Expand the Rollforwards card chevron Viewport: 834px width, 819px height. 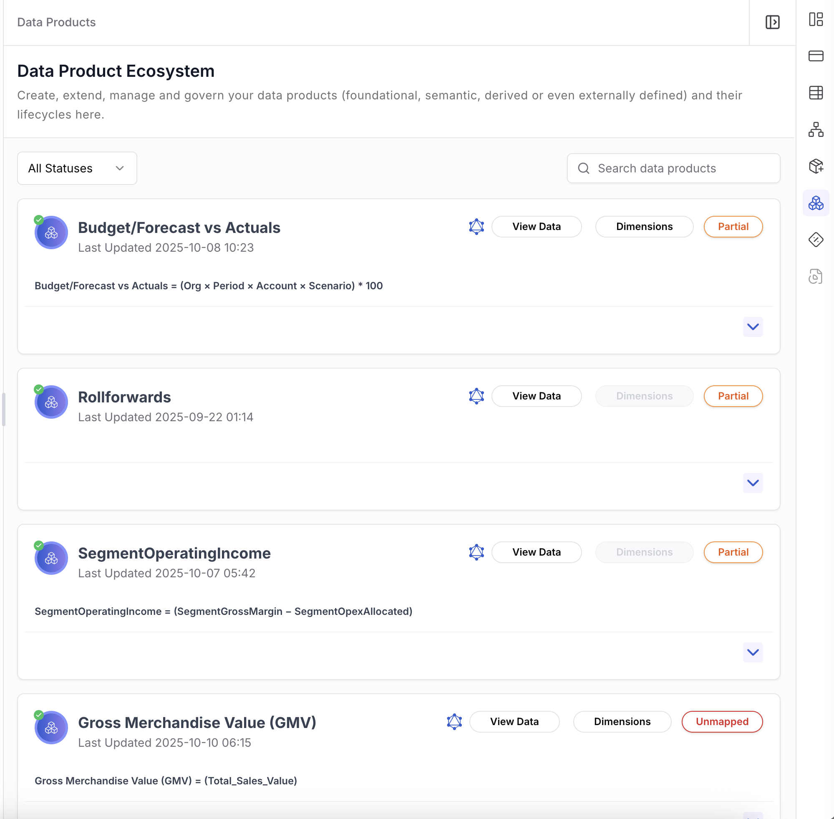(x=752, y=483)
